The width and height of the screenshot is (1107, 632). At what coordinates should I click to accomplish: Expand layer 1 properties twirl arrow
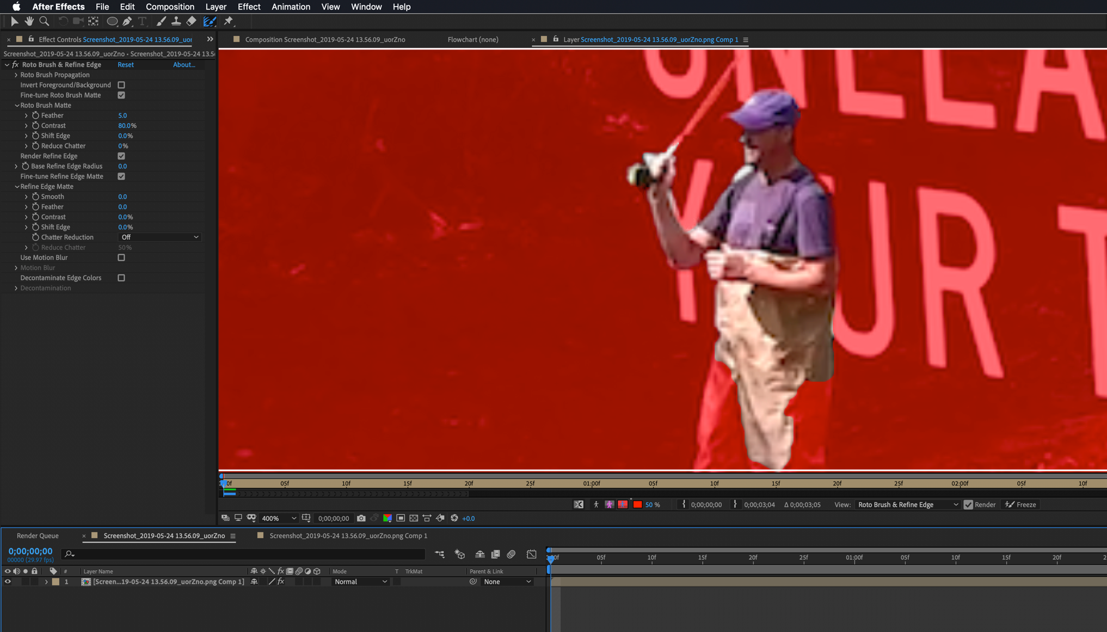(x=46, y=582)
